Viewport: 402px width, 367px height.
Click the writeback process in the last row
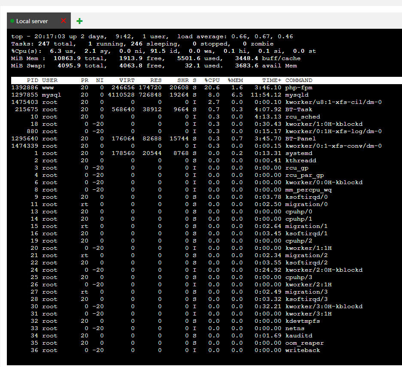tap(302, 350)
